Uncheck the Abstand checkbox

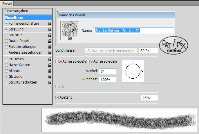[x=57, y=97]
